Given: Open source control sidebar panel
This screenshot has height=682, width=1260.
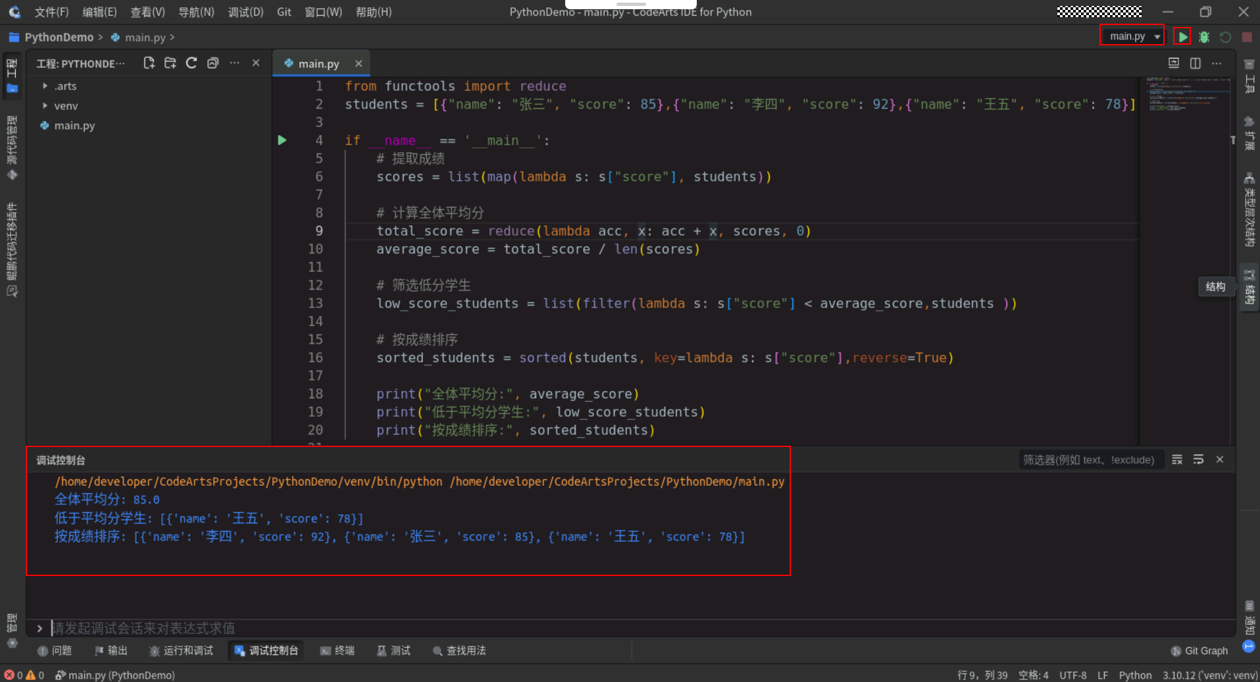Looking at the screenshot, I should pyautogui.click(x=12, y=147).
